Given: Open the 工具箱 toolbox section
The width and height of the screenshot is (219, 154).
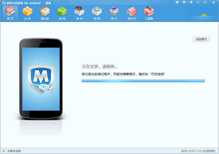Looking at the screenshot, I should click(149, 13).
